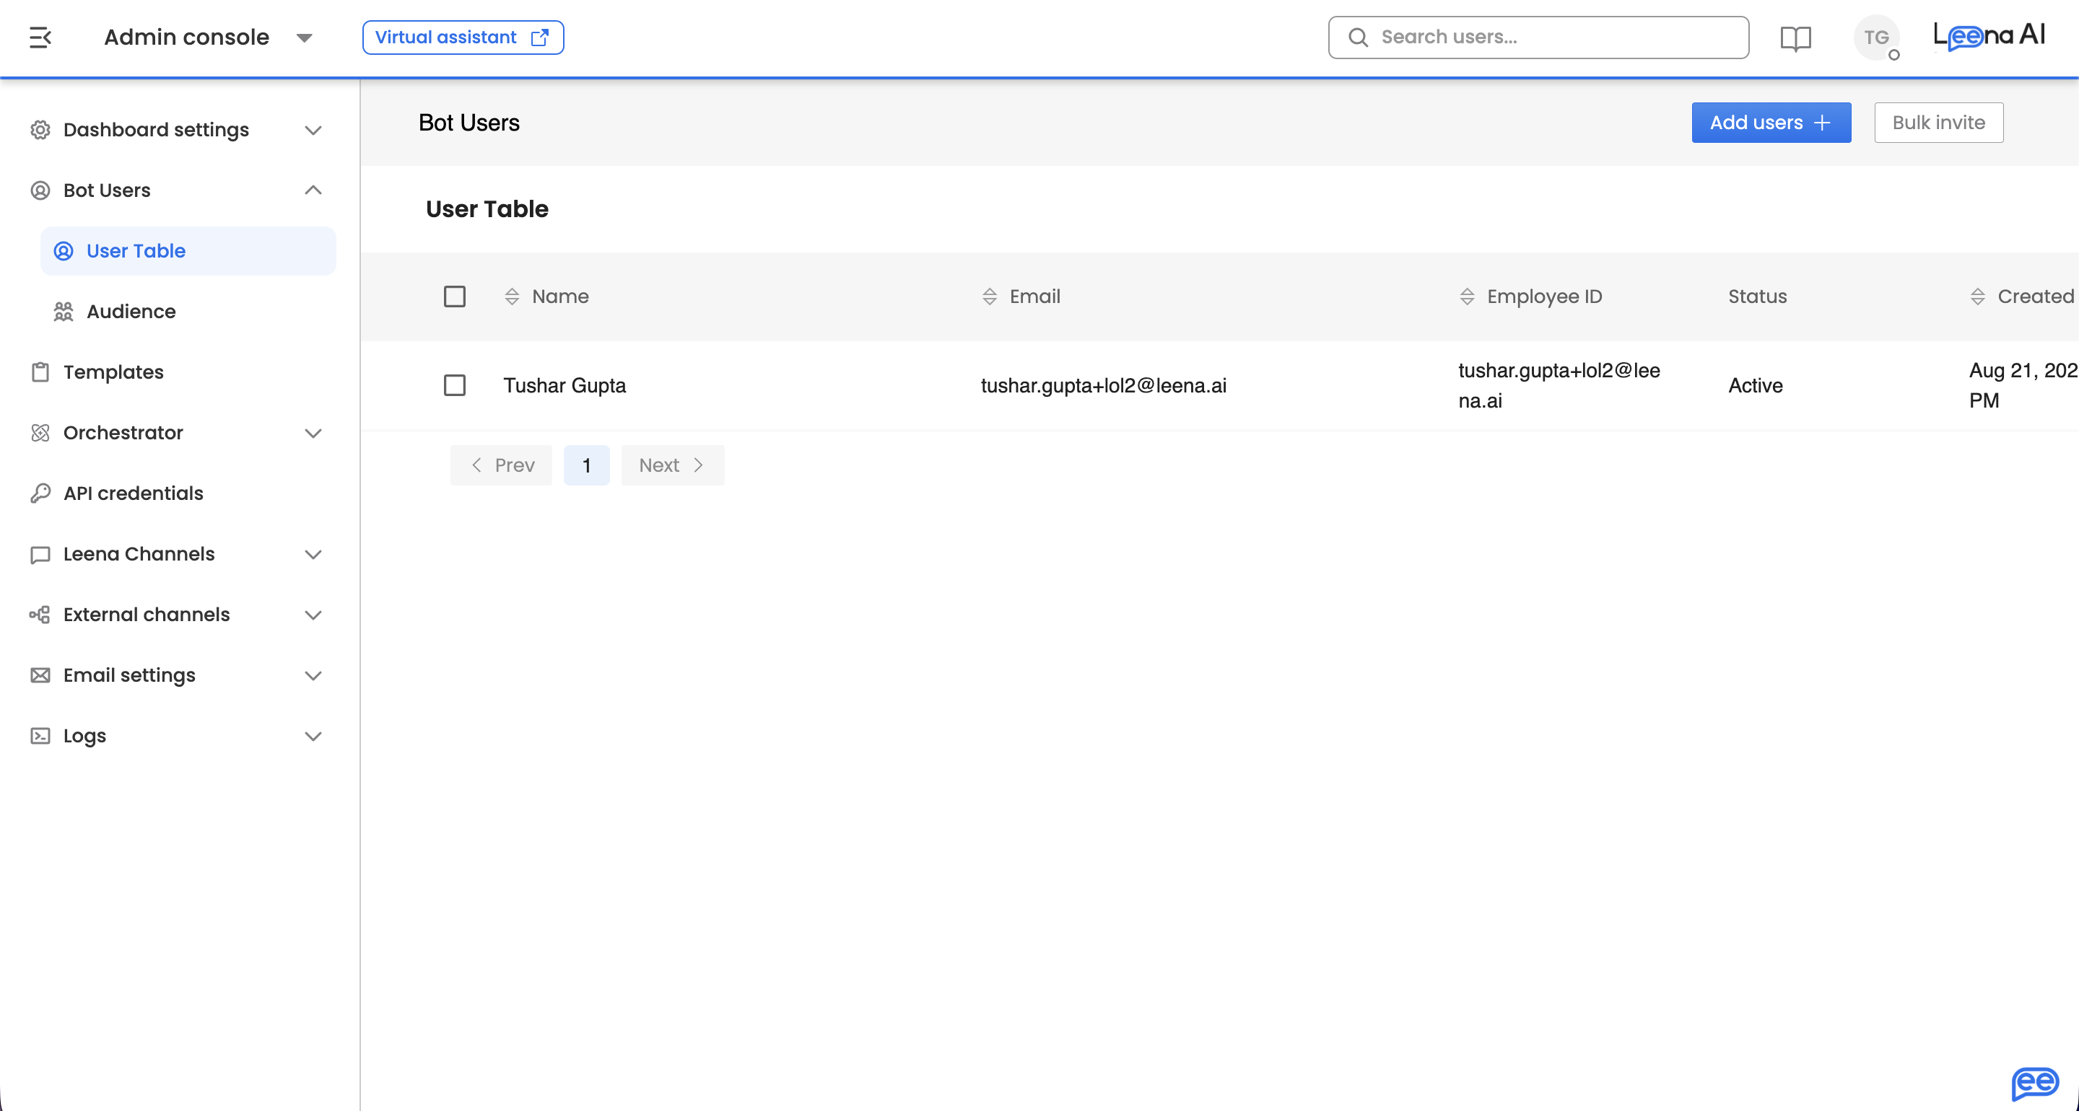Click the External channels nodes icon
2079x1111 pixels.
point(40,615)
